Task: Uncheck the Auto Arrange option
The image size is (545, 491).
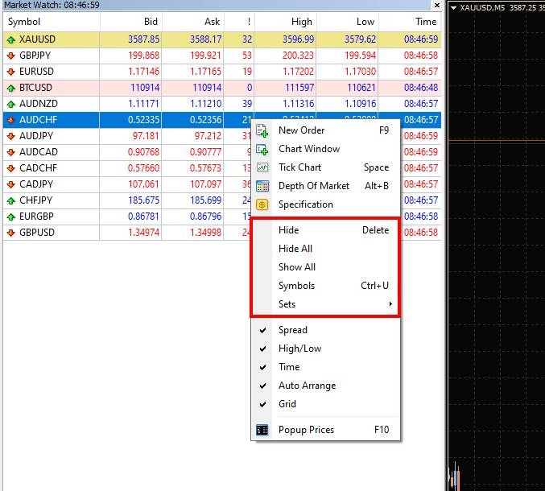Action: click(307, 386)
